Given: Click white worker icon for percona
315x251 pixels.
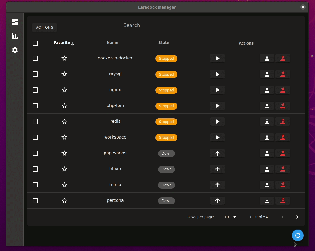Looking at the screenshot, I should [x=267, y=201].
